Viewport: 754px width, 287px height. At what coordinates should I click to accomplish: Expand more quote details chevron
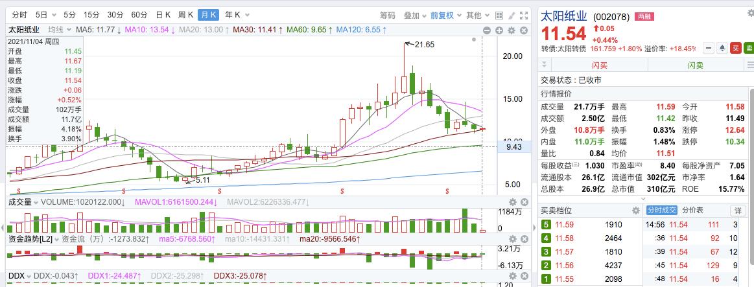(643, 198)
